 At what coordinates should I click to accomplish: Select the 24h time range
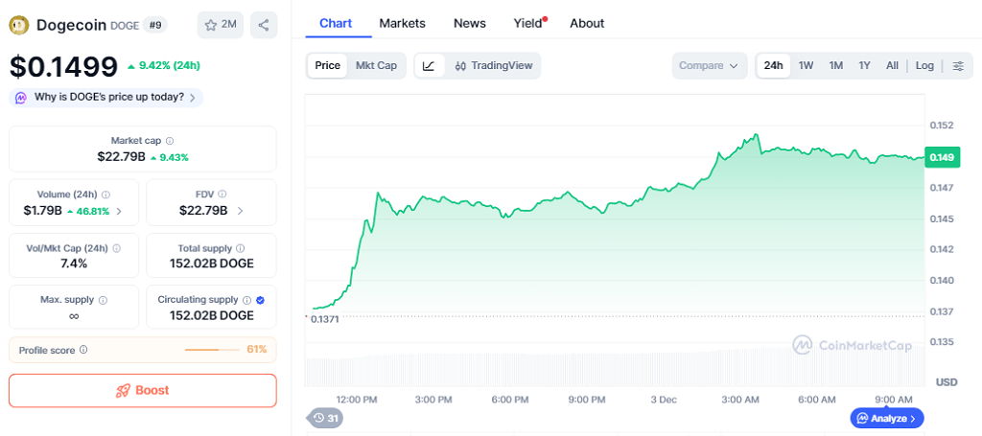(x=774, y=66)
